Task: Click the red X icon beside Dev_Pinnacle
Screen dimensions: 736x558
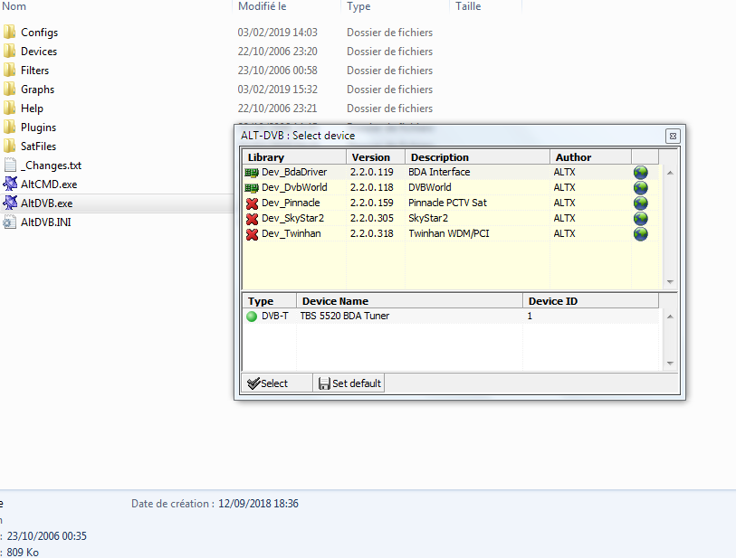Action: (x=252, y=203)
